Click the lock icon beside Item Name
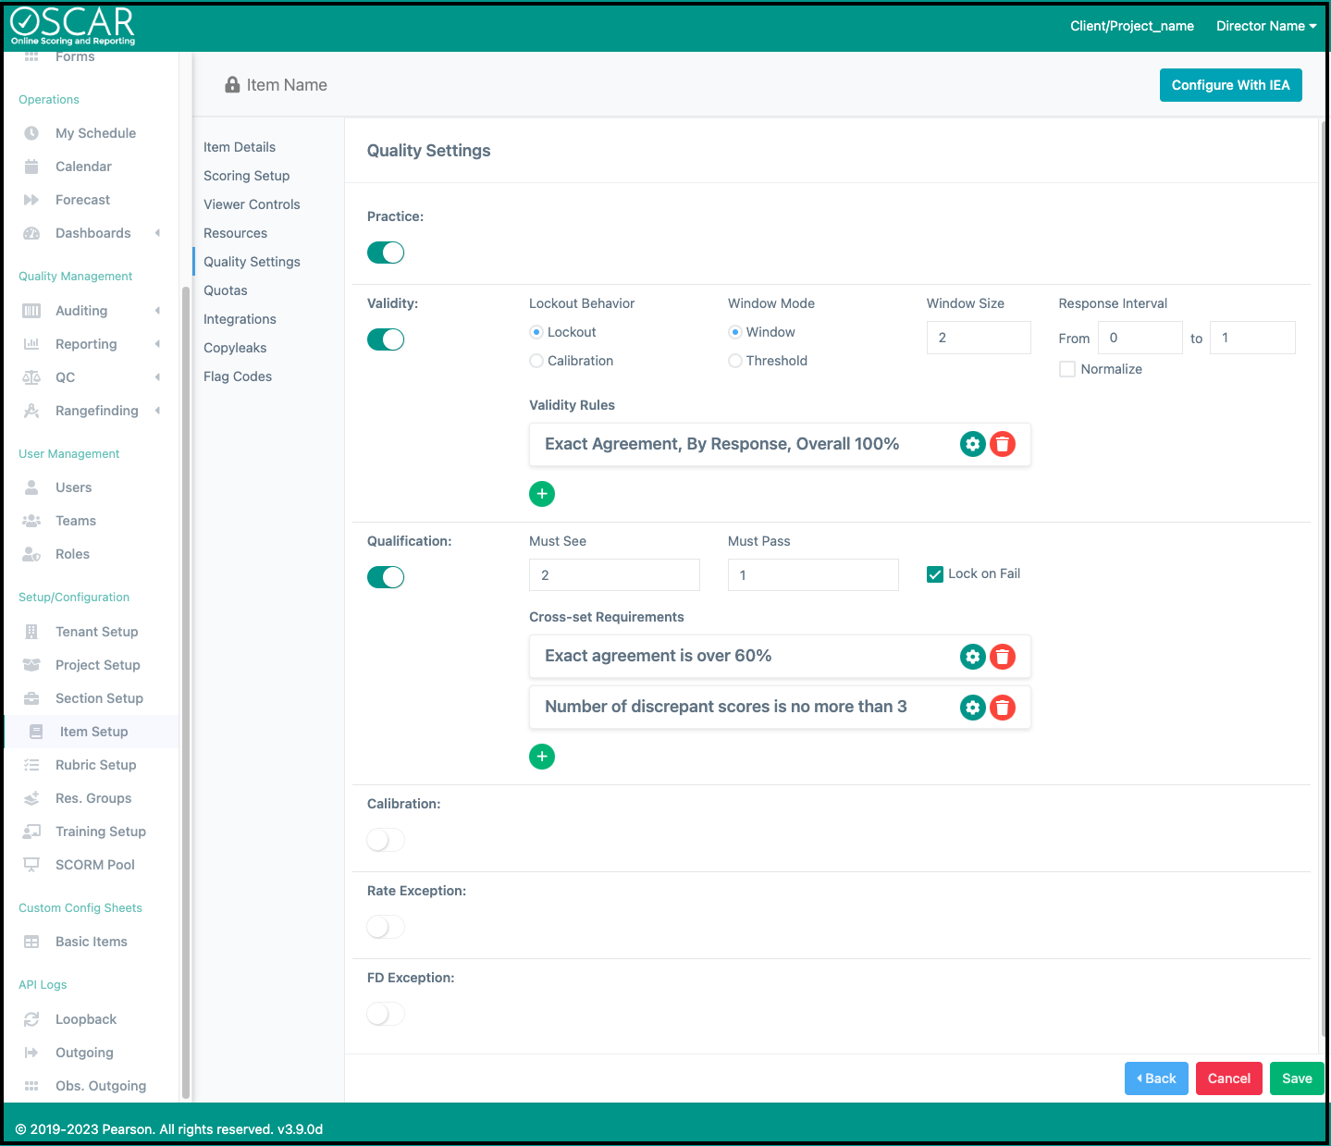 (x=232, y=85)
